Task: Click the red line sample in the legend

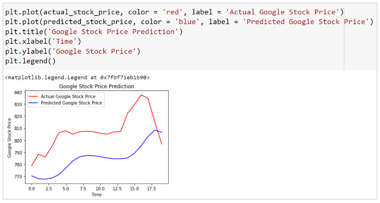Action: point(33,96)
